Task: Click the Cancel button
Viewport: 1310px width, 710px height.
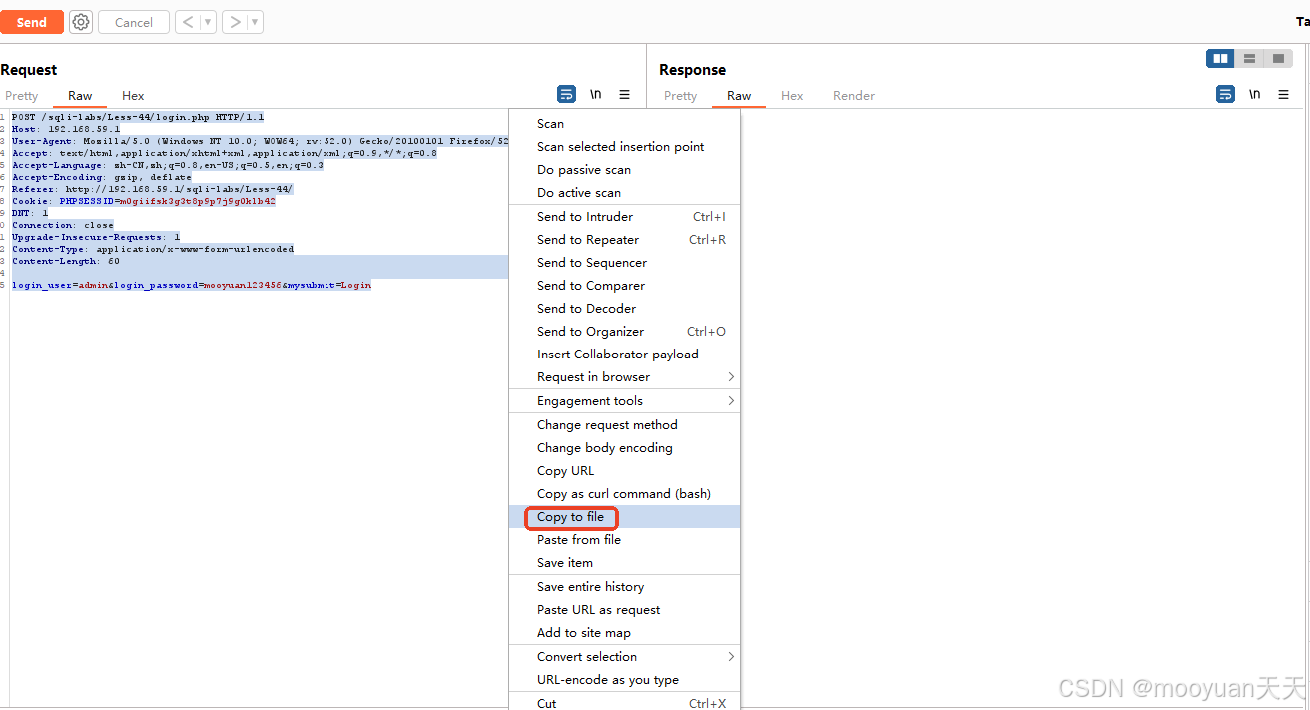Action: coord(134,22)
